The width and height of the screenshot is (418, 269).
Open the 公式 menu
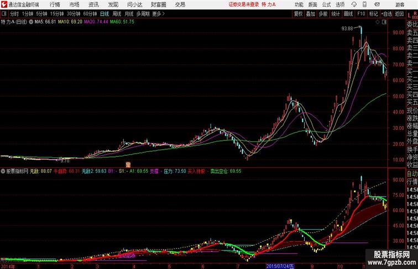326,4
